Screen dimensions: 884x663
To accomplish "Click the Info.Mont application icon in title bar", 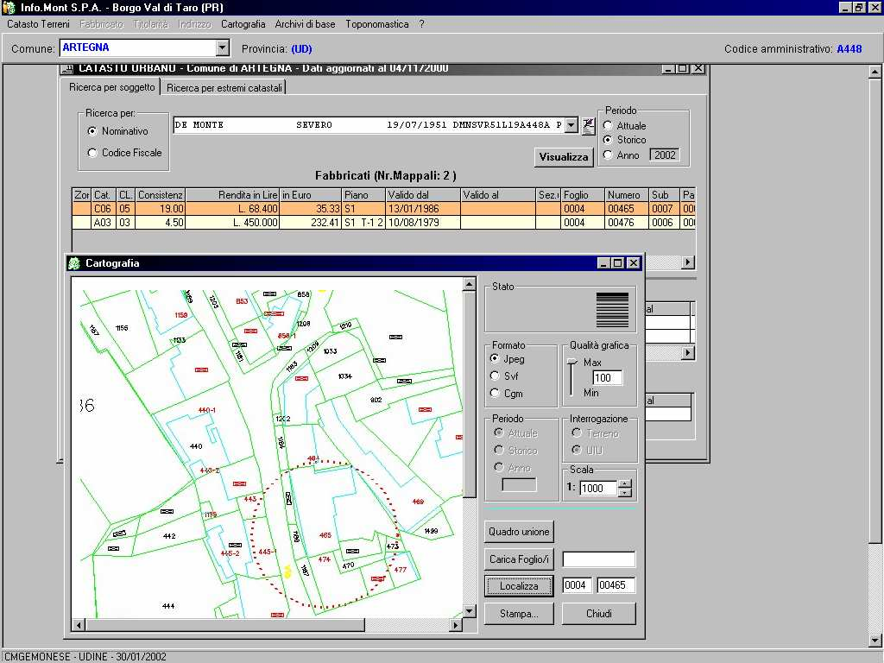I will pyautogui.click(x=9, y=7).
